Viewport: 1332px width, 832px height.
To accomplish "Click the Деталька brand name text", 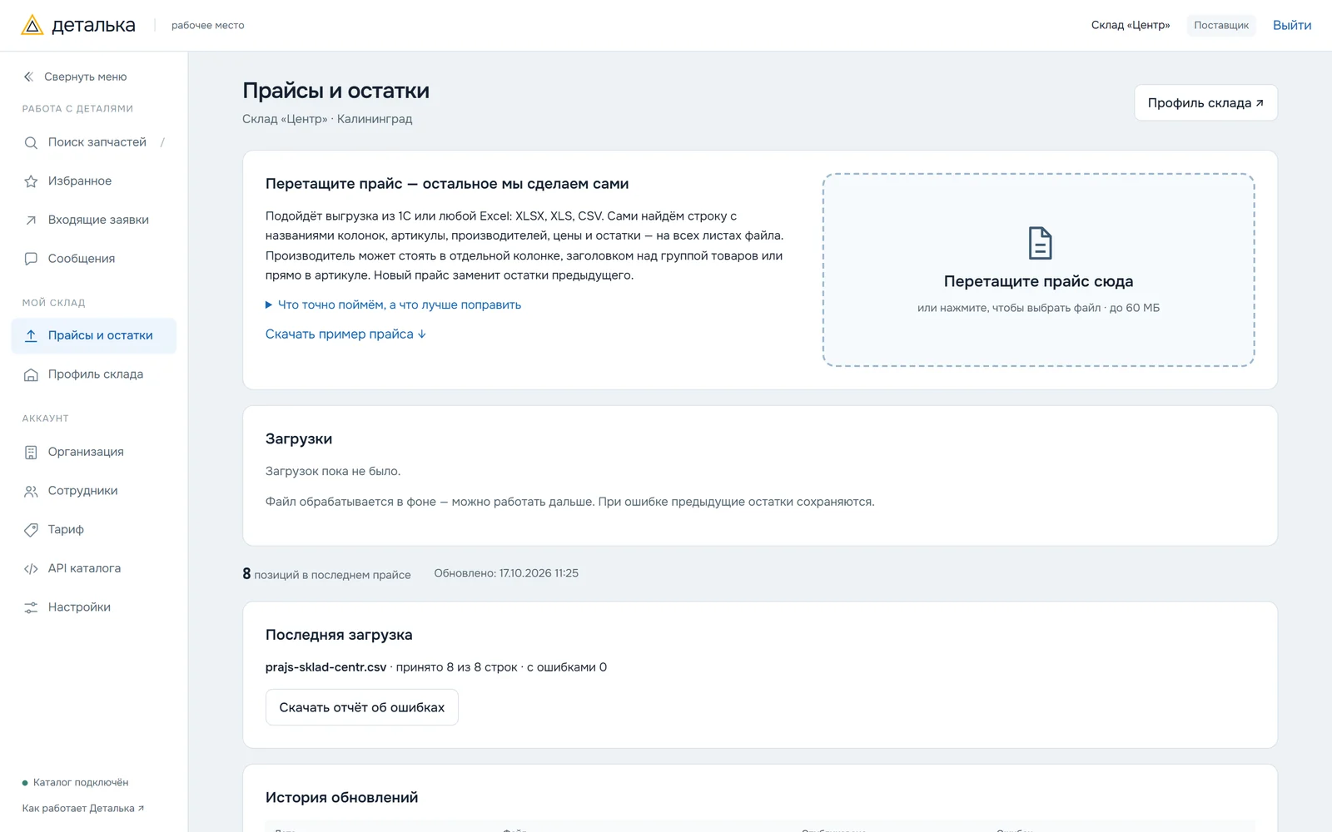I will point(93,26).
